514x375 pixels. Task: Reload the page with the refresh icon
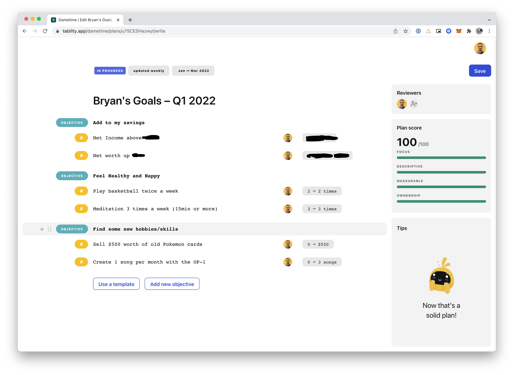45,31
